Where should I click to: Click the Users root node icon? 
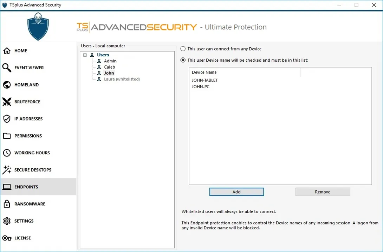(x=92, y=55)
